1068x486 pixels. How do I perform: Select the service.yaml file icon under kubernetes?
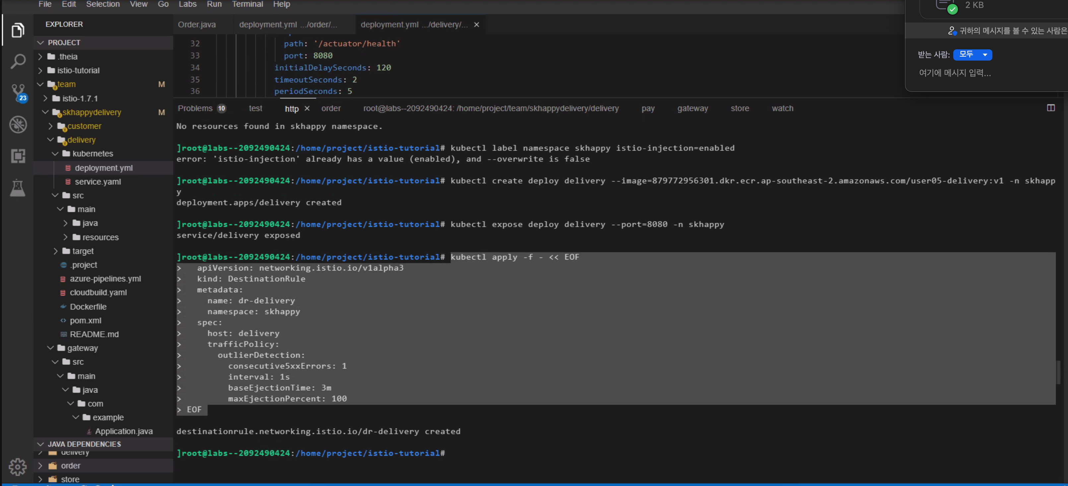pyautogui.click(x=68, y=181)
